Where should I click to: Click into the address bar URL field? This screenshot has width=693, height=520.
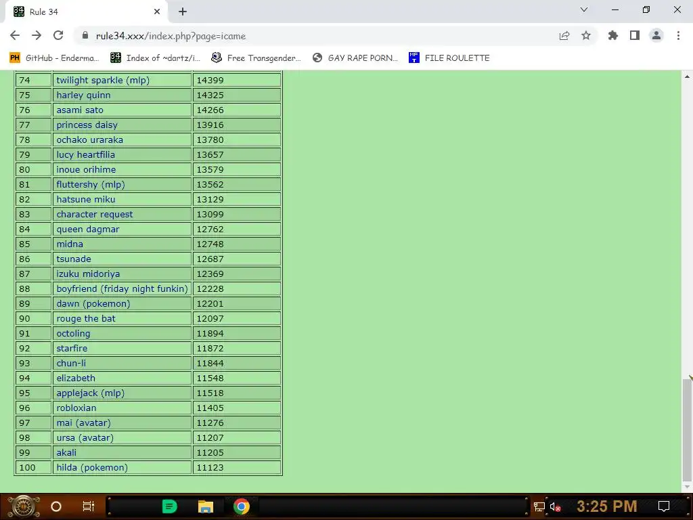pyautogui.click(x=318, y=36)
